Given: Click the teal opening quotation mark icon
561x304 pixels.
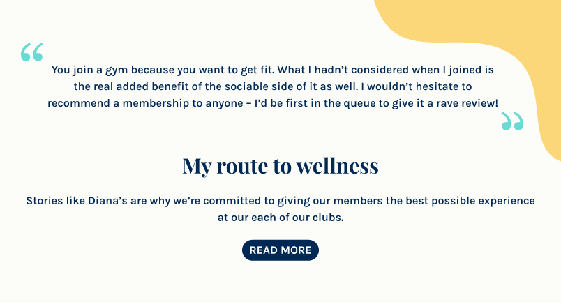Looking at the screenshot, I should coord(32,52).
